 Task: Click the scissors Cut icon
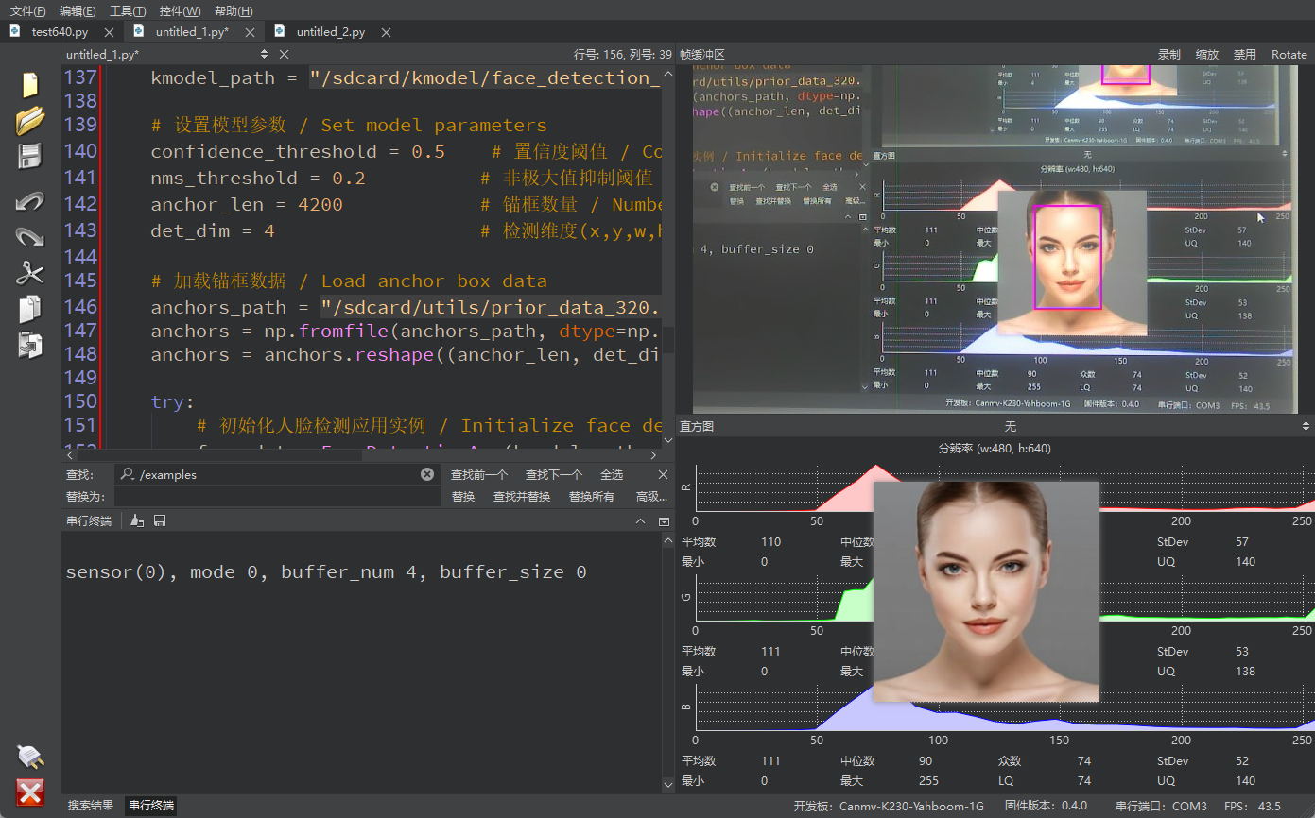click(30, 274)
